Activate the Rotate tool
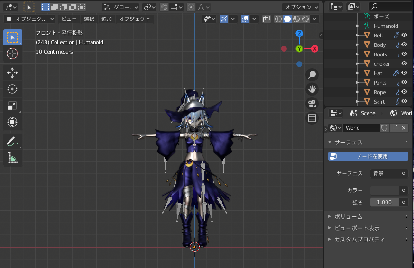Image resolution: width=414 pixels, height=268 pixels. click(x=12, y=89)
